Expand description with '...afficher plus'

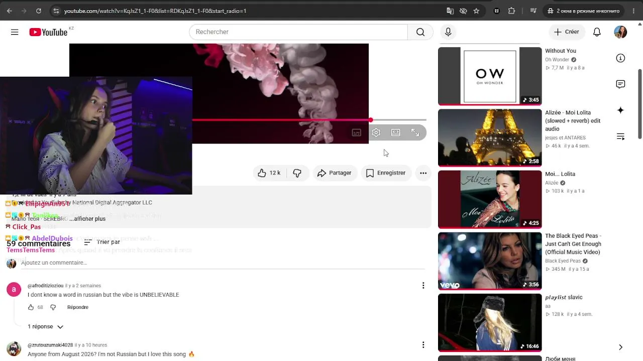tap(87, 219)
